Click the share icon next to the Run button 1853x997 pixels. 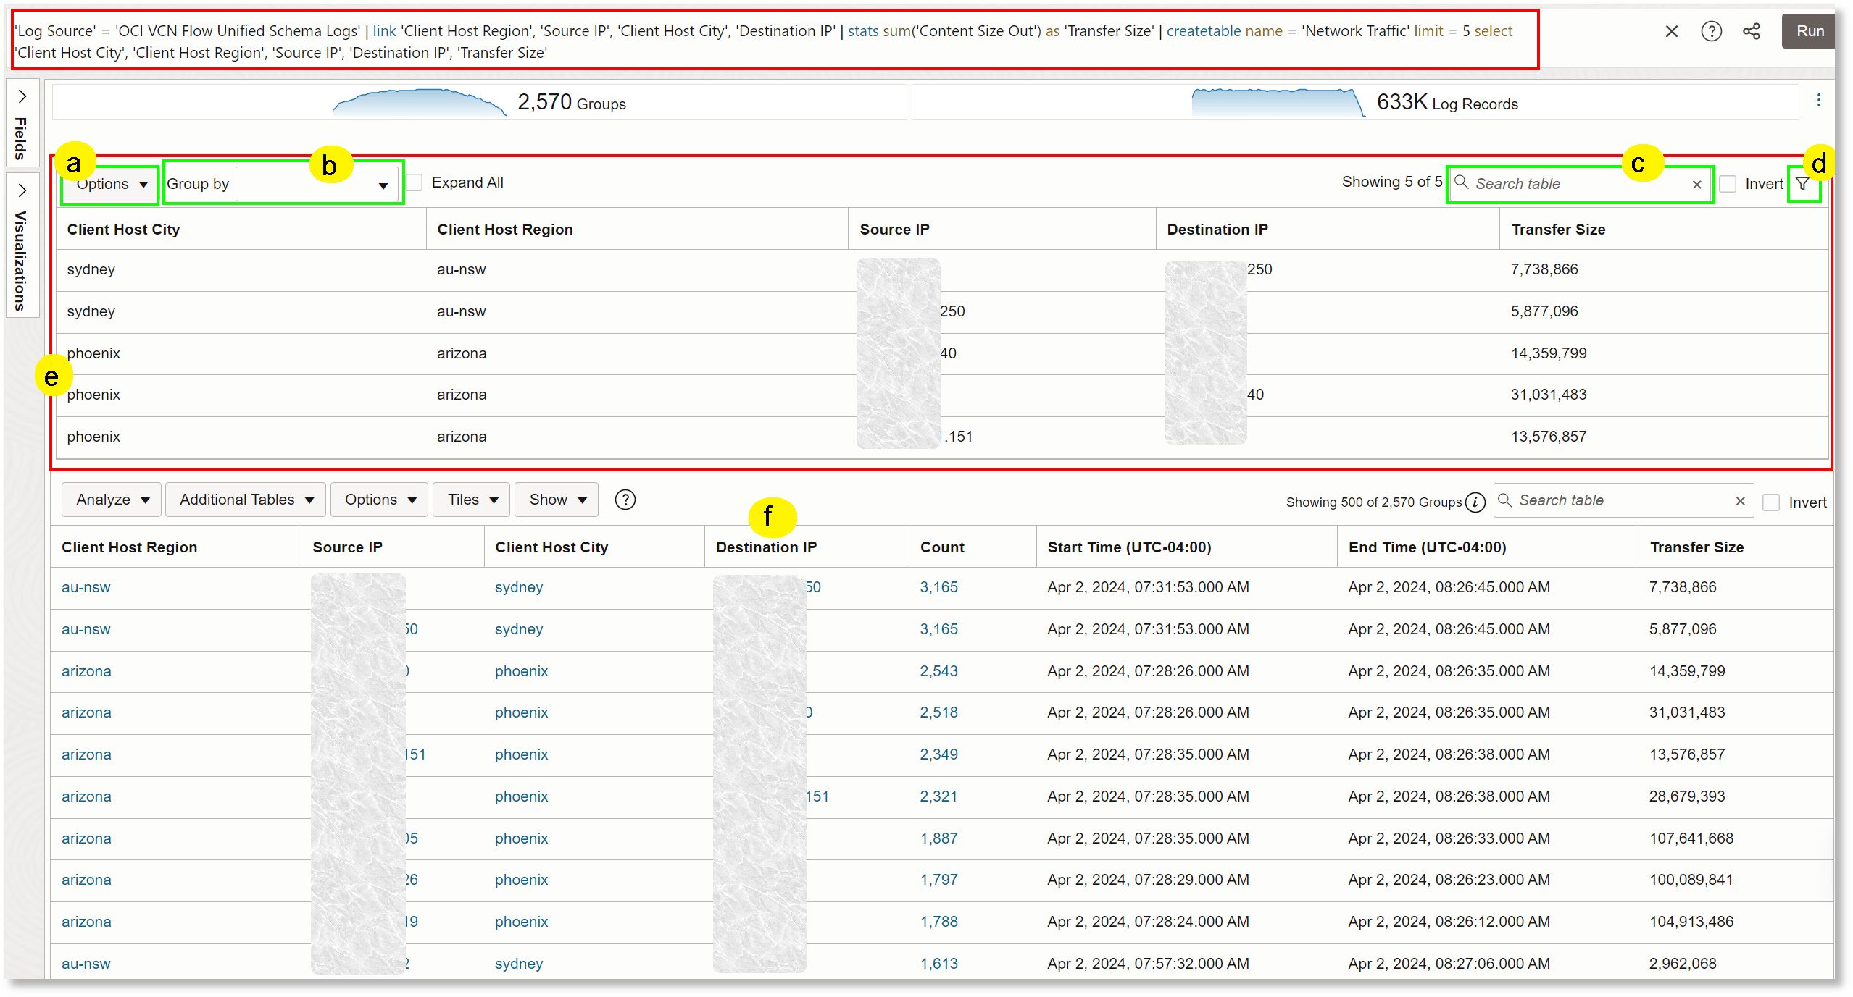1752,30
